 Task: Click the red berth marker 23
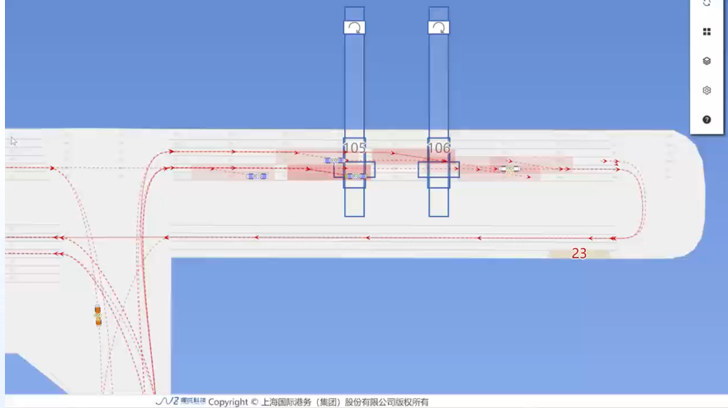(x=579, y=254)
